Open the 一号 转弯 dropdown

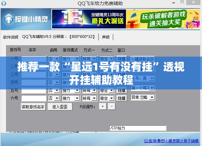click(90, 59)
